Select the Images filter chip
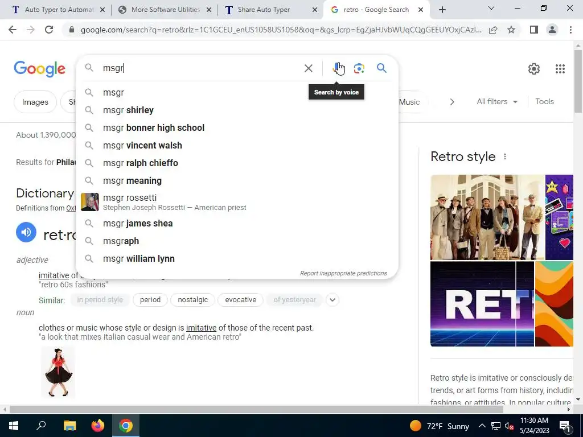 [35, 102]
